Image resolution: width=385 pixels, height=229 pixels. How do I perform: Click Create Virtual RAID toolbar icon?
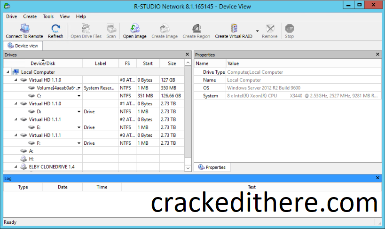[234, 31]
